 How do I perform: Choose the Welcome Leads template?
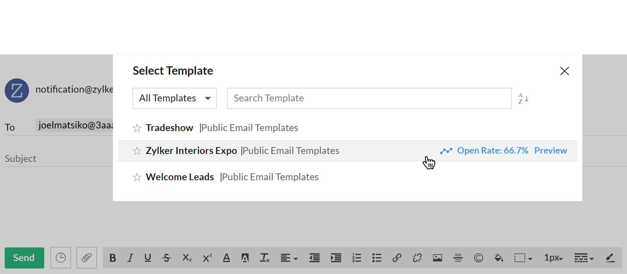180,177
